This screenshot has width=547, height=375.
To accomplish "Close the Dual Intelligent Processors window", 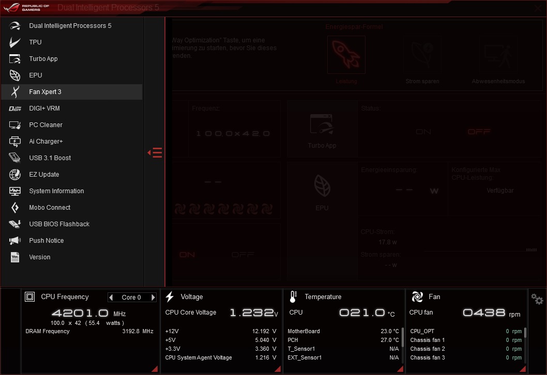I will click(538, 8).
